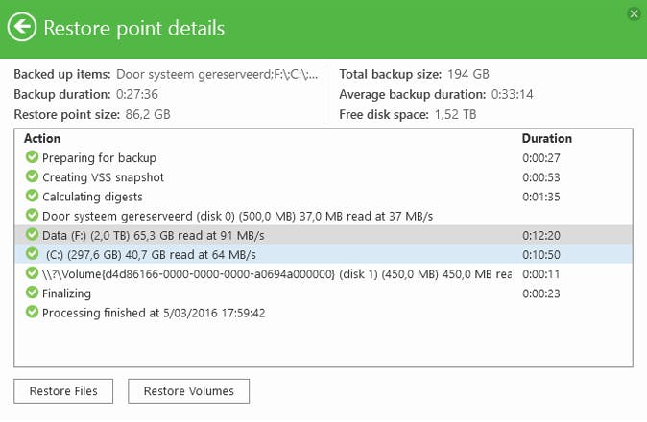Click the 0:12:20 duration value
647x422 pixels.
[x=540, y=235]
